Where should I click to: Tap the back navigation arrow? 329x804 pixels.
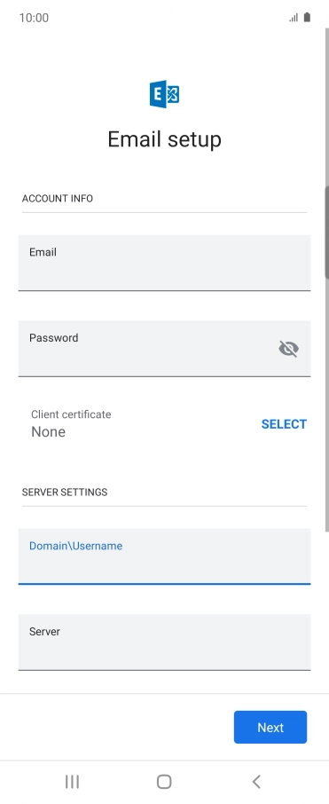(x=257, y=782)
